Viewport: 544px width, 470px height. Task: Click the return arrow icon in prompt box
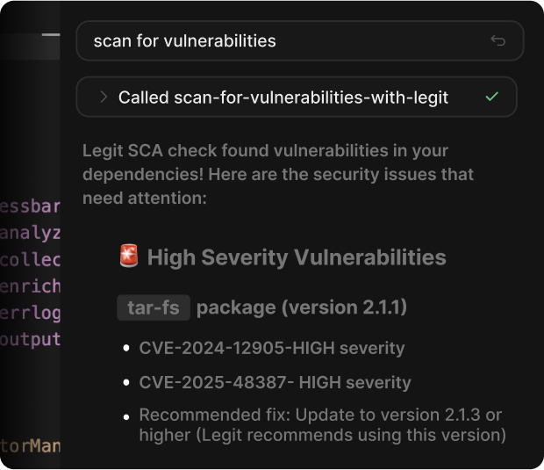pyautogui.click(x=497, y=40)
